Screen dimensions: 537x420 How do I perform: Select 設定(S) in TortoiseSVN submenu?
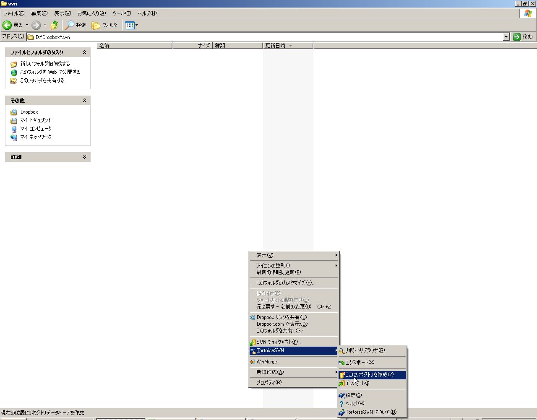(x=372, y=395)
